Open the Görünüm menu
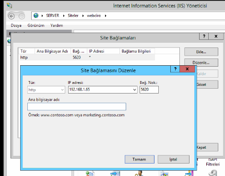The height and width of the screenshot is (176, 225). [x=36, y=25]
